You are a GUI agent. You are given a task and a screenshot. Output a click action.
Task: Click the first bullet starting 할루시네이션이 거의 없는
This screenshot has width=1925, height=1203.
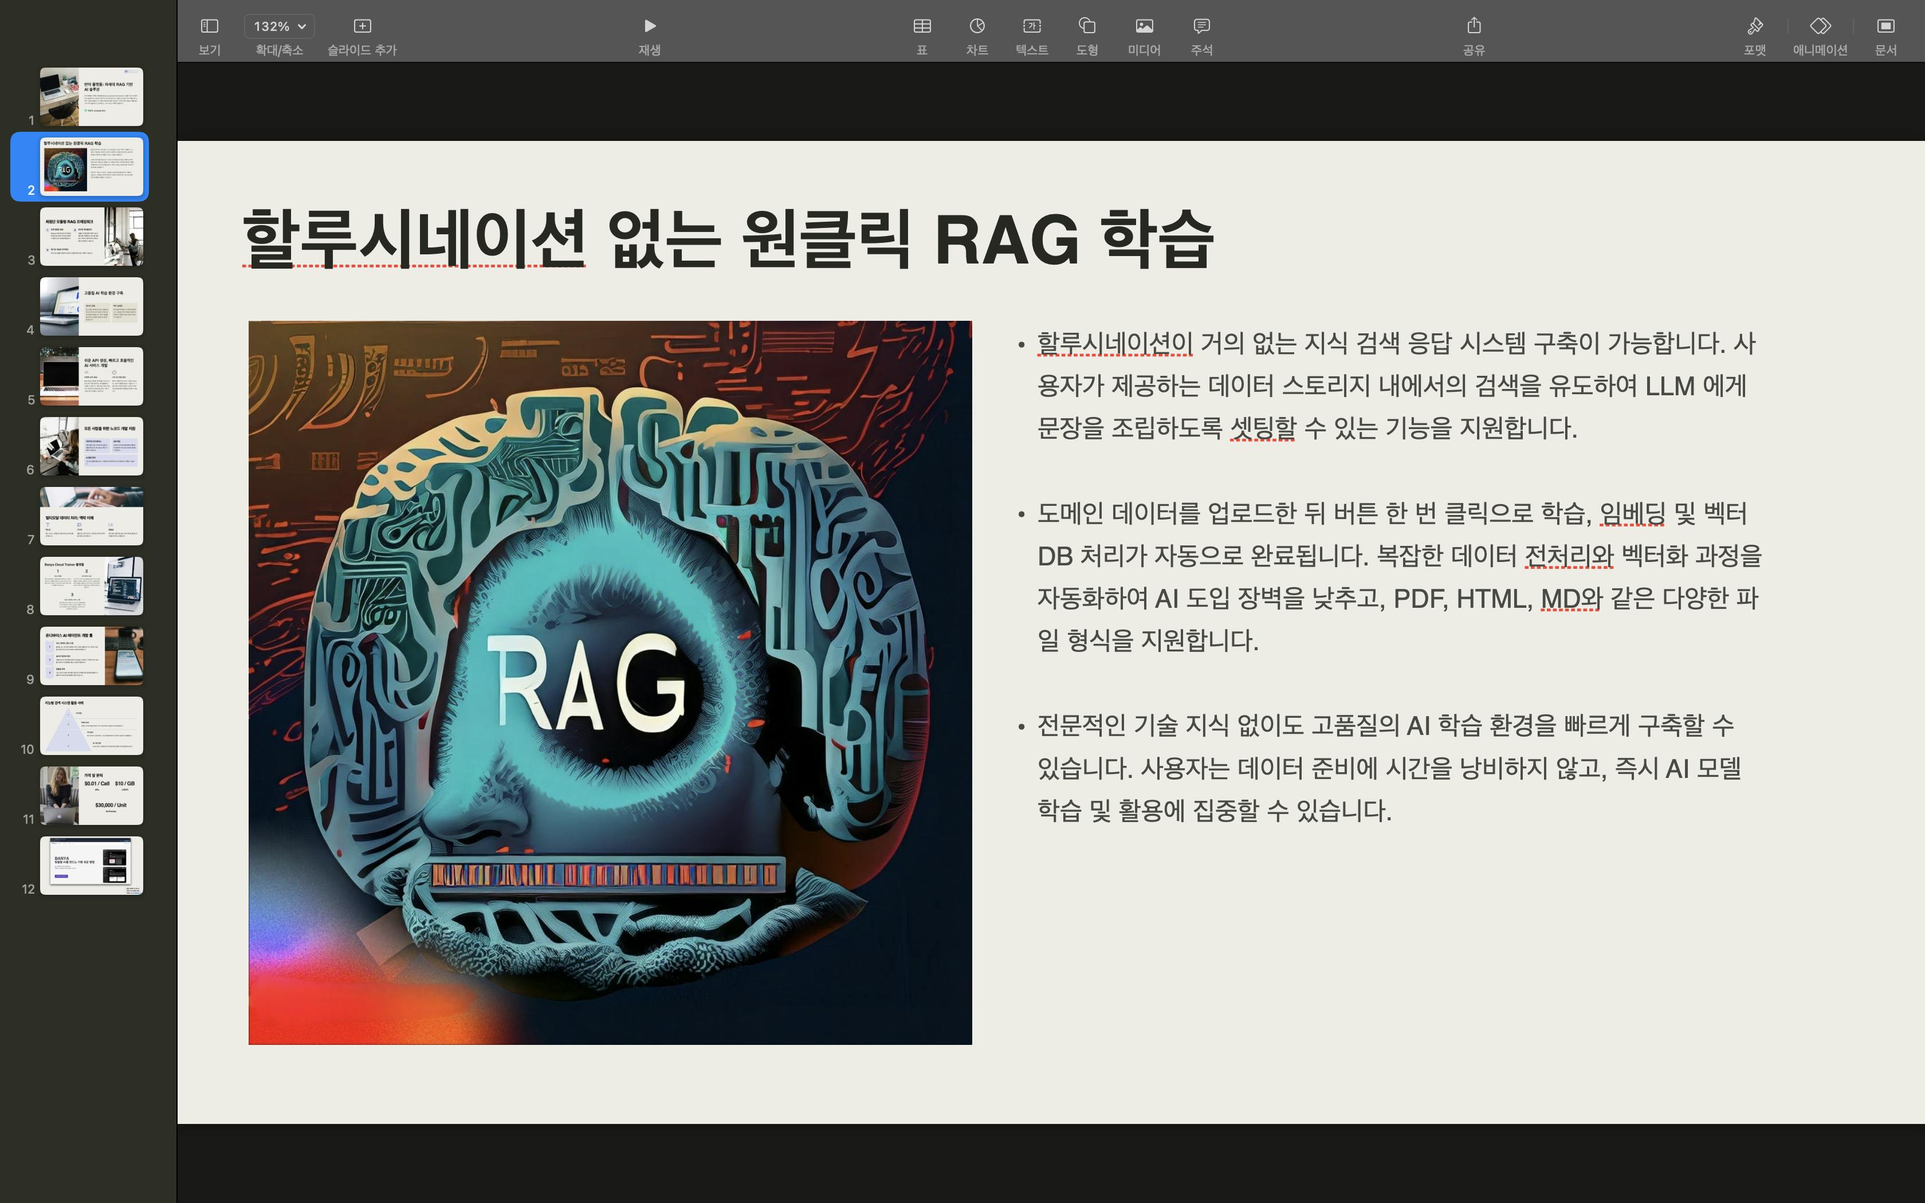(x=1396, y=386)
